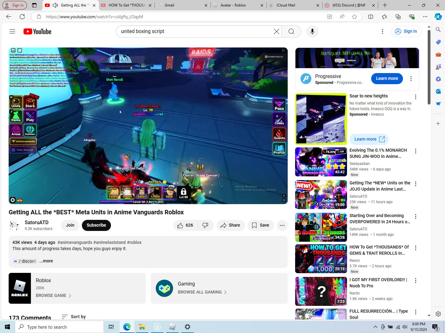Mute the playing YouTube tab
445x333 pixels.
(55, 5)
